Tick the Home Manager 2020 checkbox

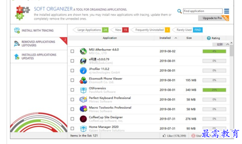72,128
